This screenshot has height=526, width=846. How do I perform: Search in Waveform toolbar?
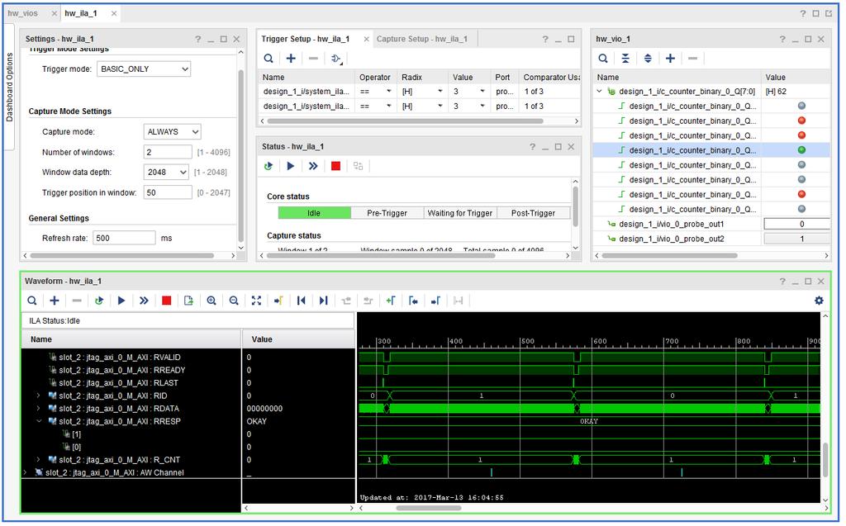[x=32, y=301]
